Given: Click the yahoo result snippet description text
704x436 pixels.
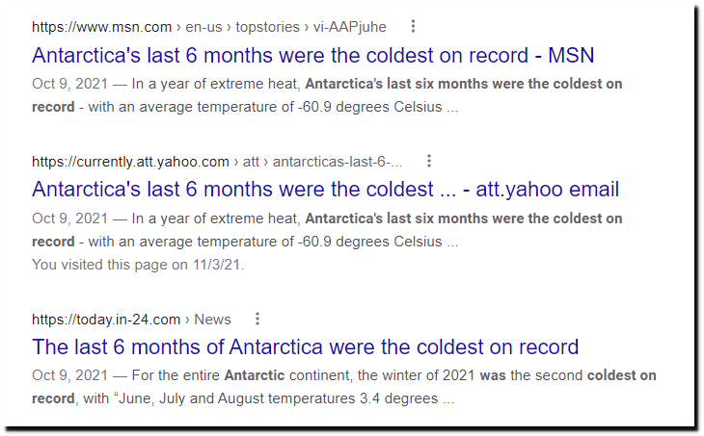Looking at the screenshot, I should coord(327,230).
